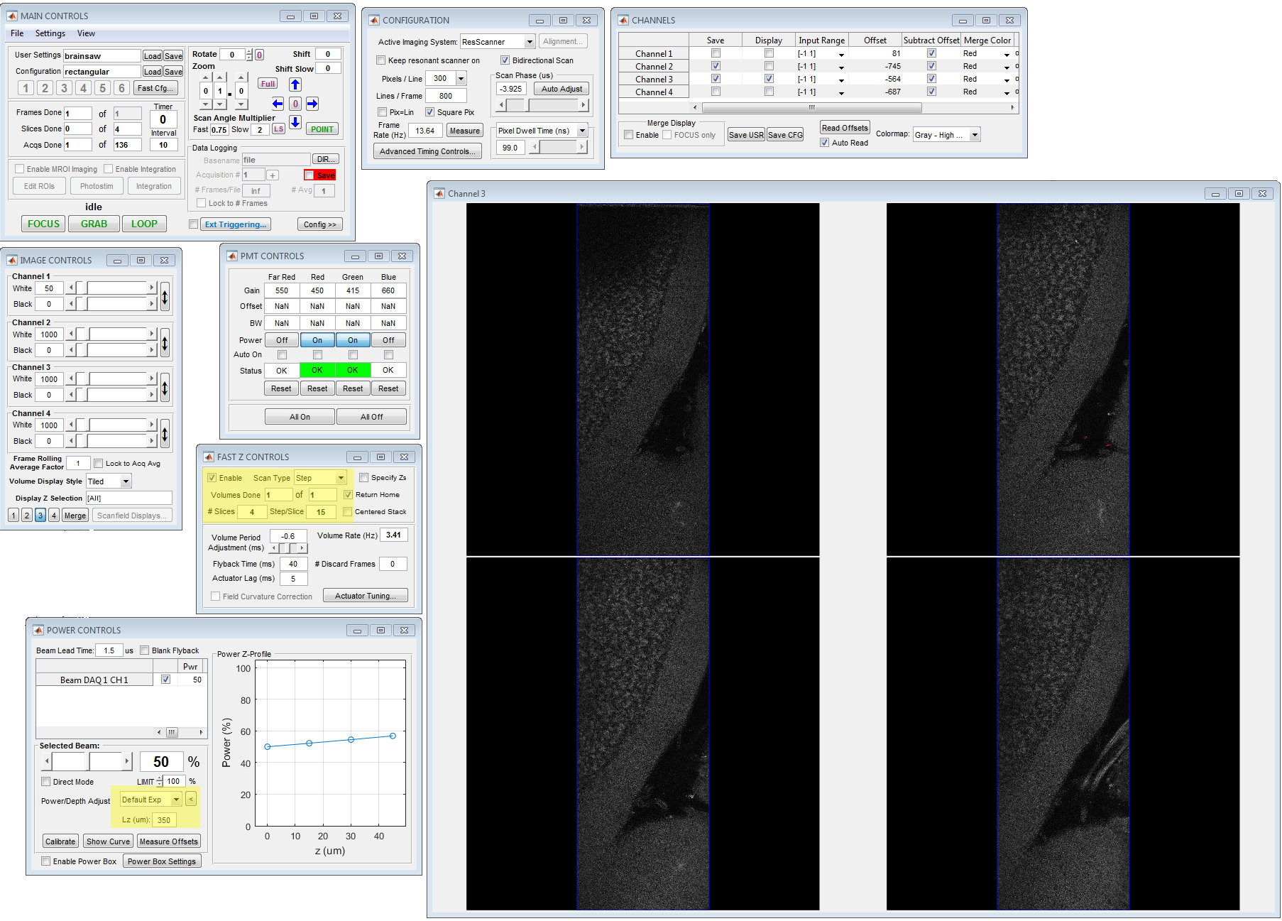Viewport: 1282px width, 921px height.
Task: Click right arrow of Channel 1 White slider
Action: (151, 288)
